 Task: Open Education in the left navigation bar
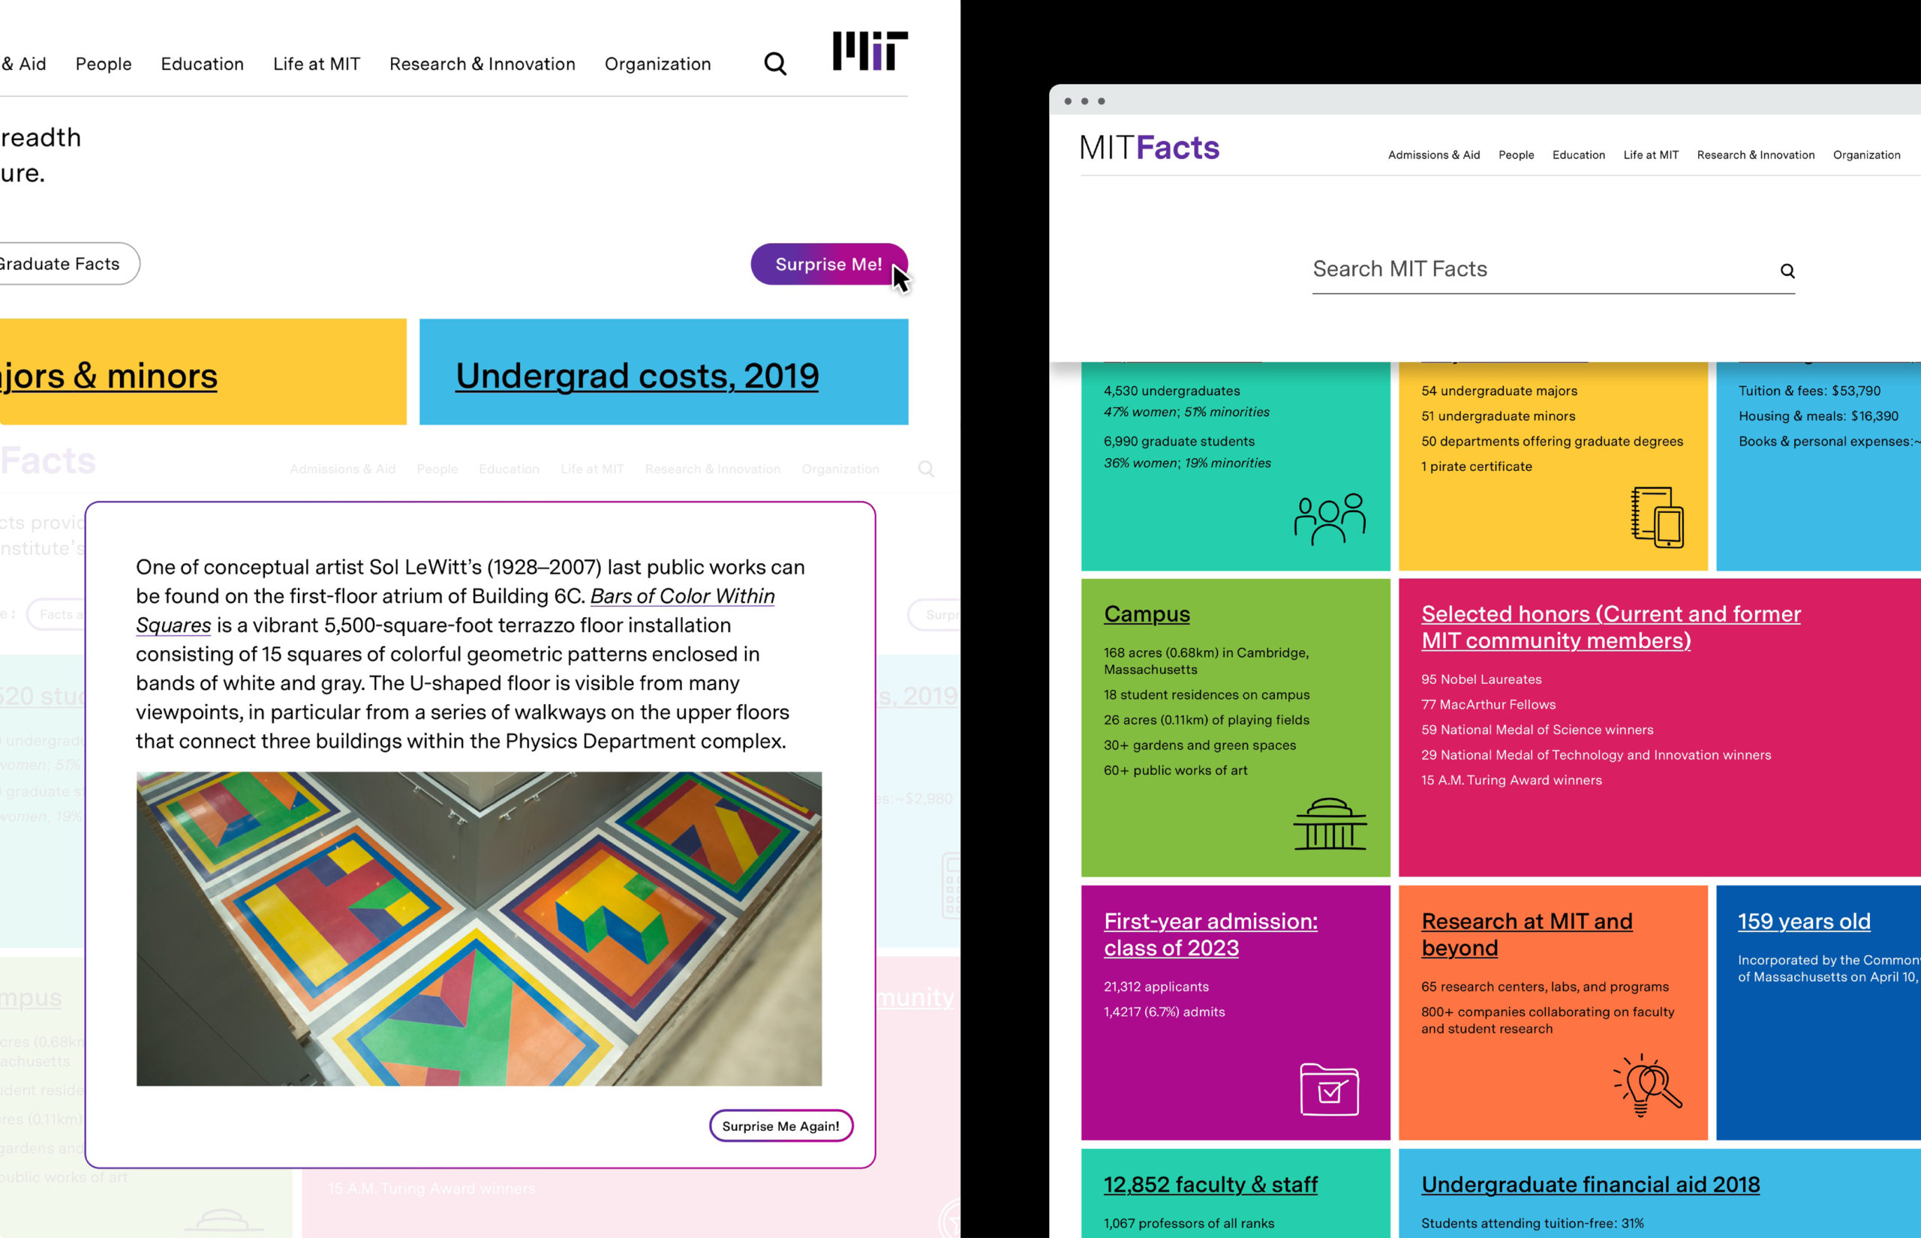(x=202, y=64)
